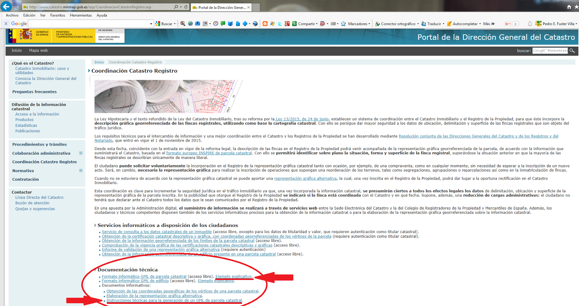Screen dimensions: 579x306
Task: Close the Google toolbar with the X icon
Action: click(6, 23)
